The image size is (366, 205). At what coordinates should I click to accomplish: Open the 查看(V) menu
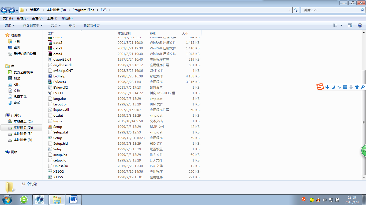tap(37, 18)
